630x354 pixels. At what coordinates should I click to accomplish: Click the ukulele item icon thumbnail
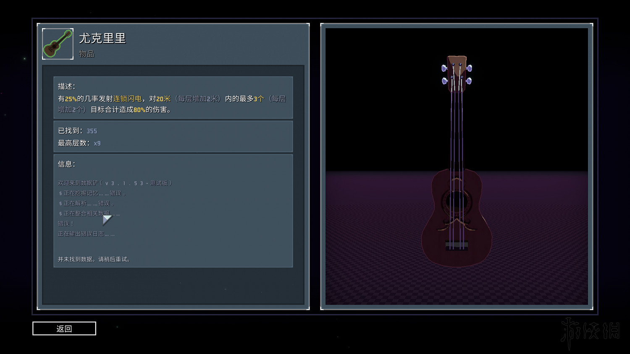tap(58, 44)
